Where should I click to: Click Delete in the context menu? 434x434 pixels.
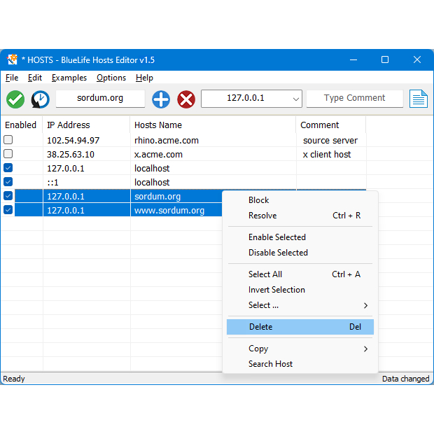pyautogui.click(x=300, y=327)
